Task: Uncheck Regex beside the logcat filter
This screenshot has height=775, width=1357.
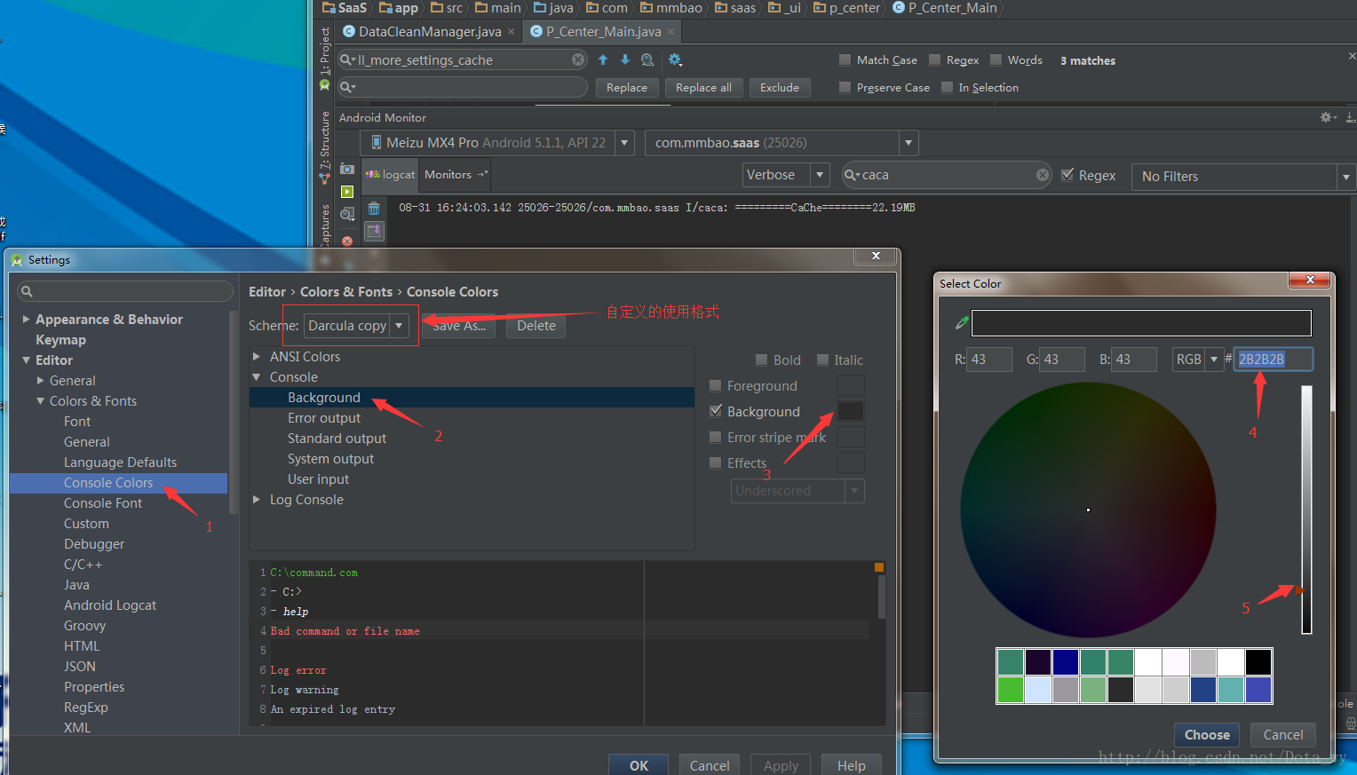Action: 1067,175
